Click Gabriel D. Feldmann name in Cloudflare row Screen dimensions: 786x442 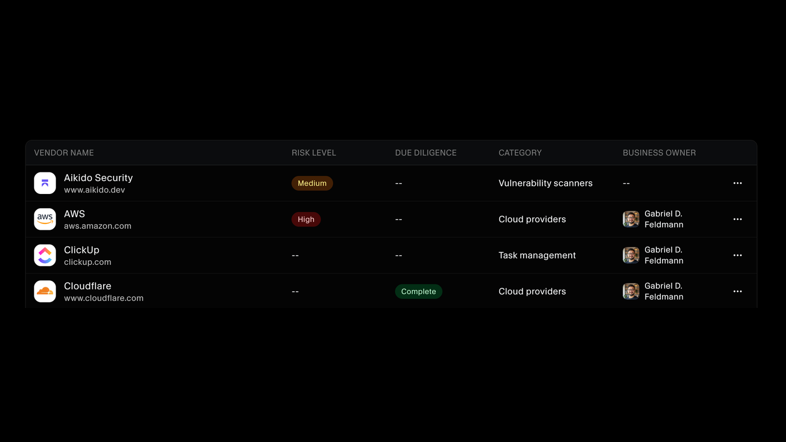(664, 291)
